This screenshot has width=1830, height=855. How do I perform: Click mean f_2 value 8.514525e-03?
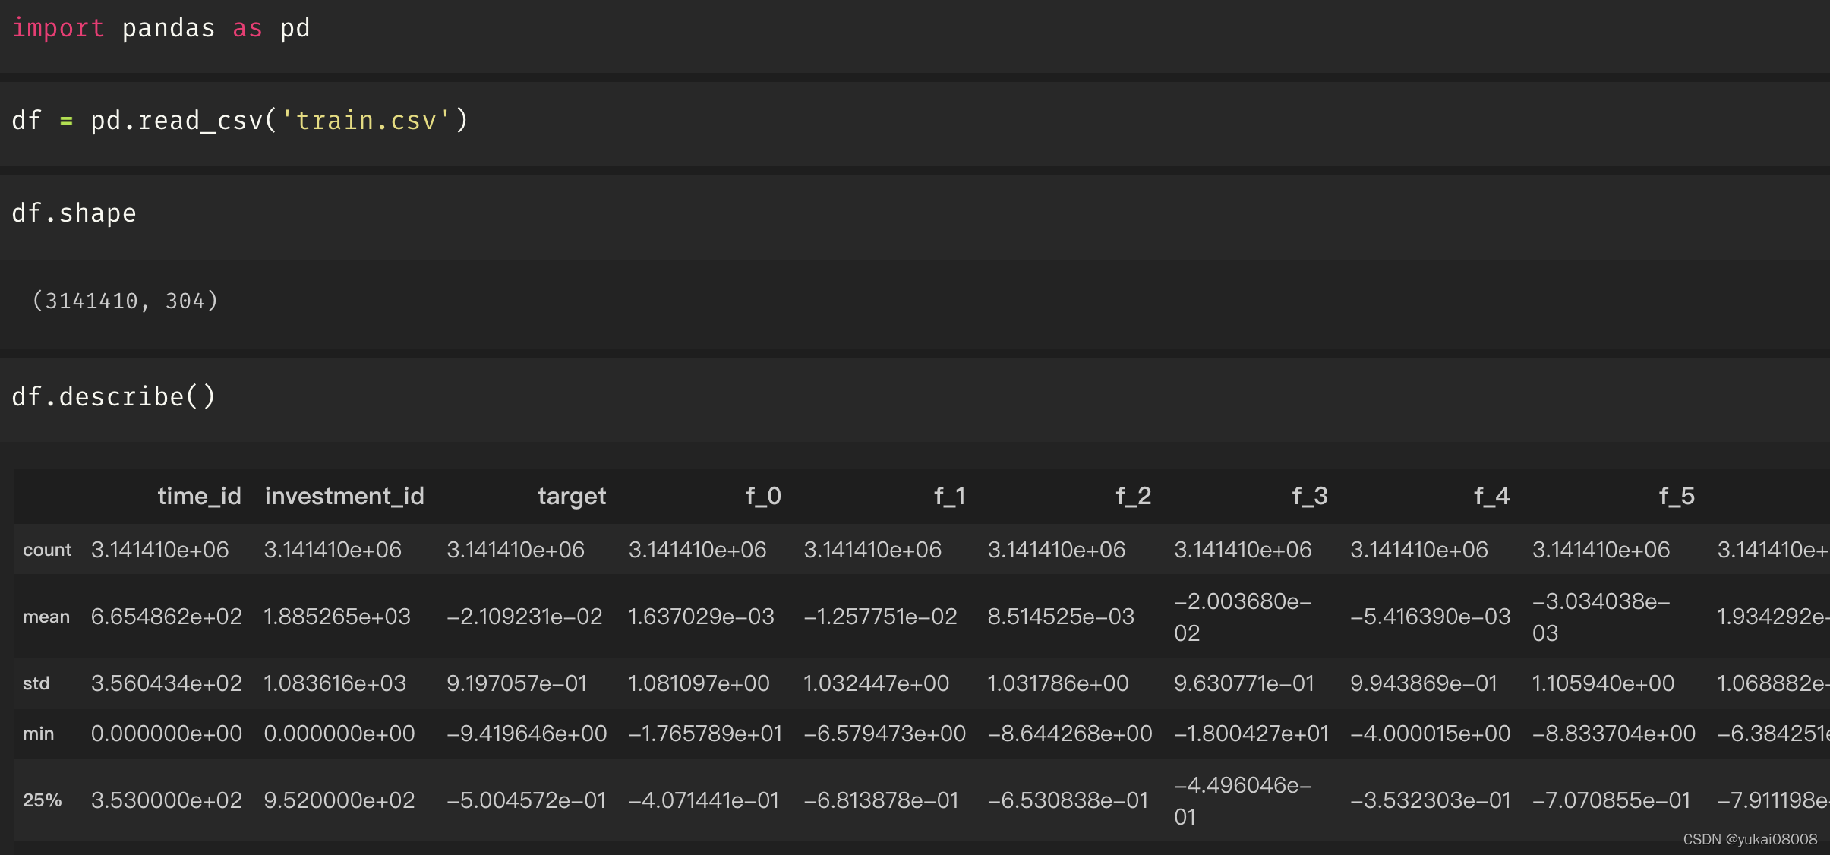coord(1061,617)
